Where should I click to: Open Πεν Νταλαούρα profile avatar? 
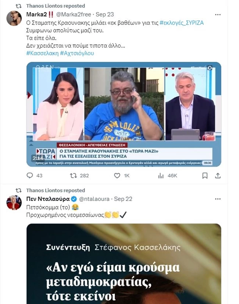point(14,202)
